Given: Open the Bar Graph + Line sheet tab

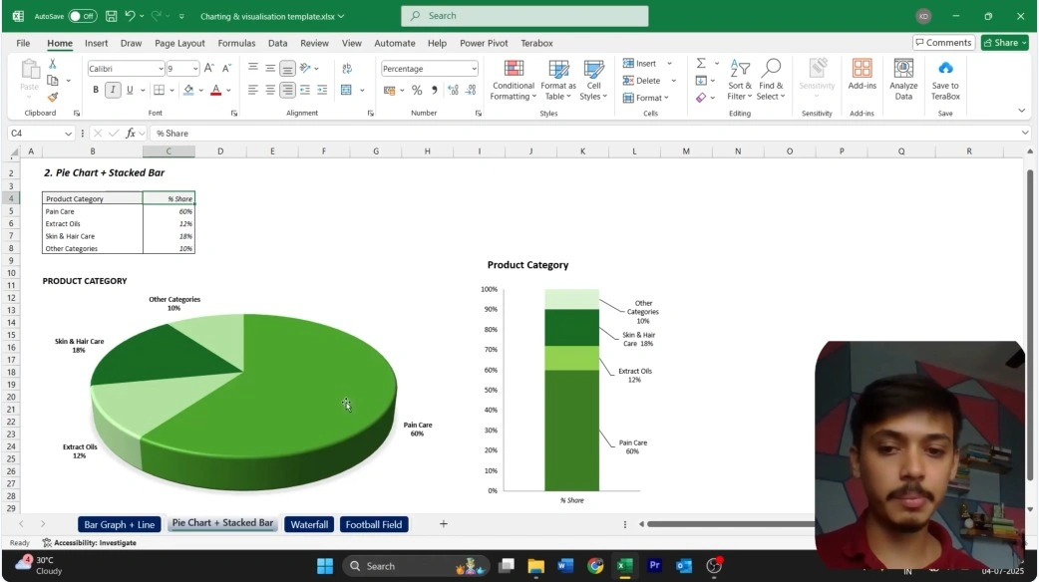Looking at the screenshot, I should click(120, 524).
